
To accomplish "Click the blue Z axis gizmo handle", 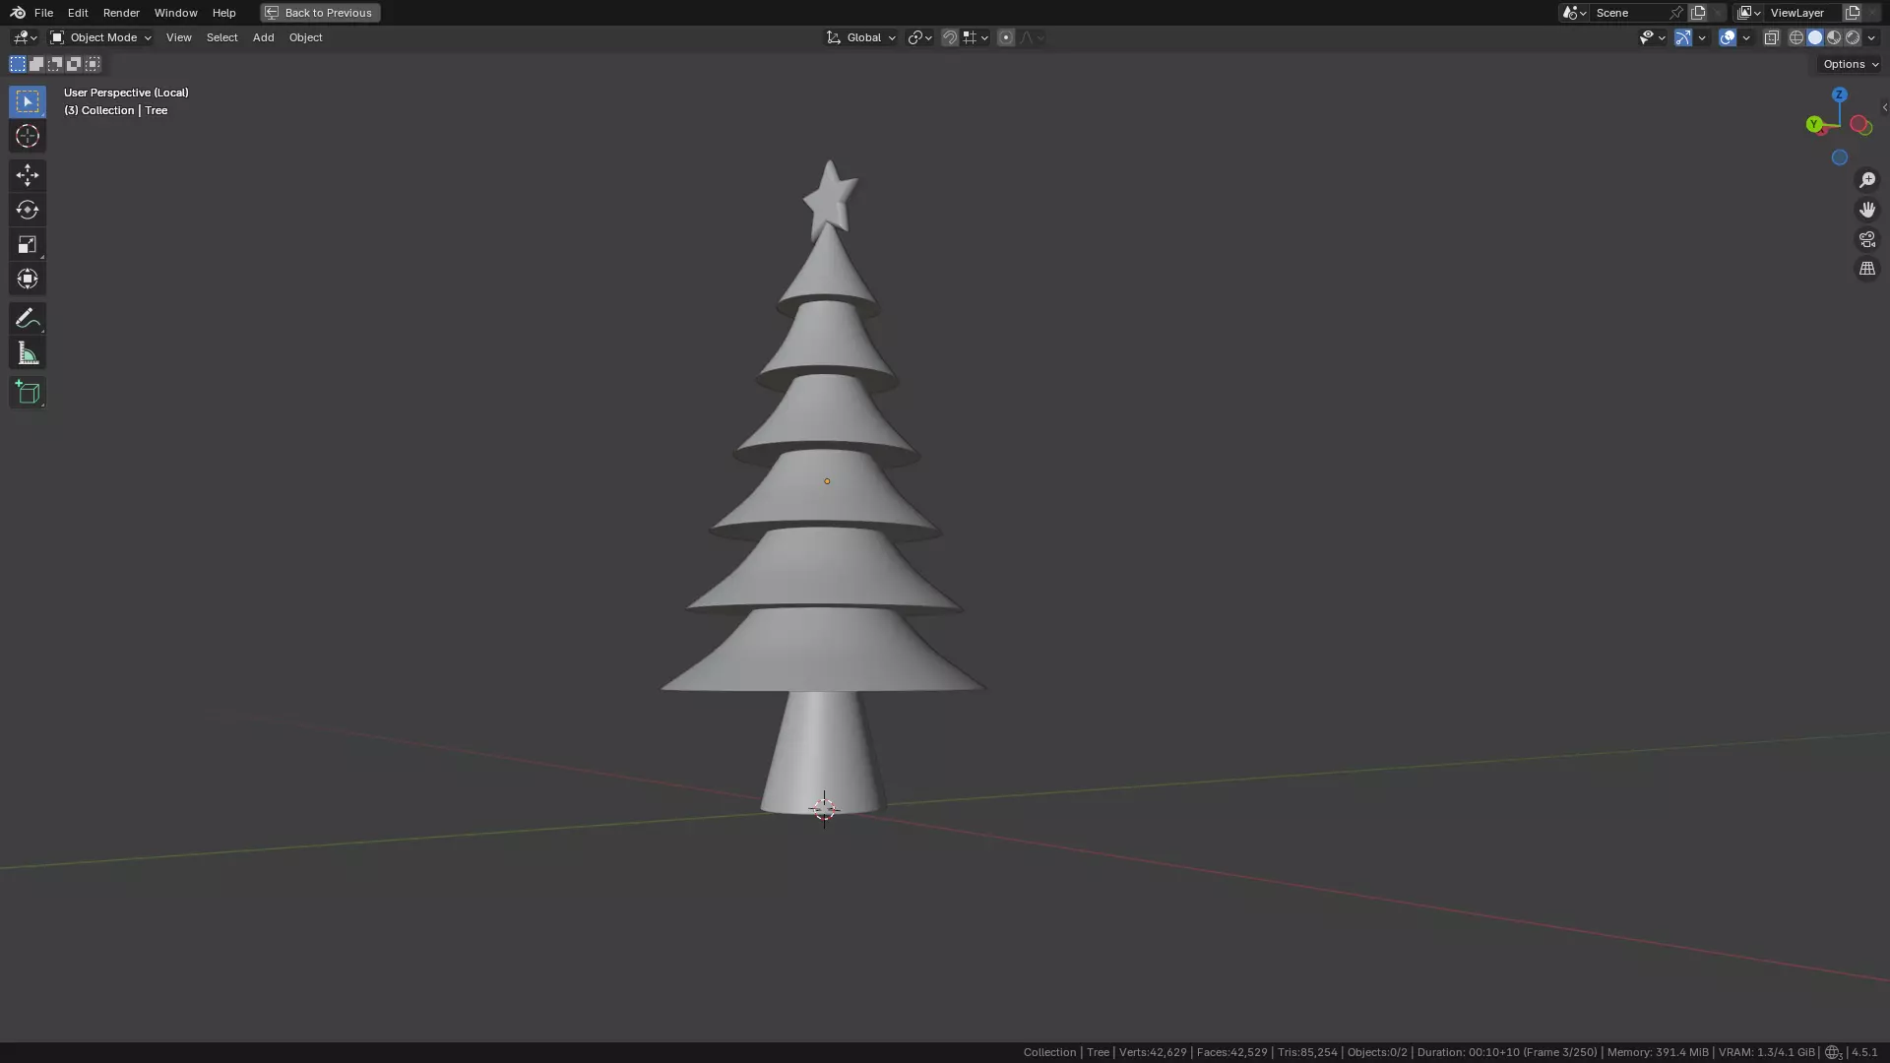I will coord(1840,94).
